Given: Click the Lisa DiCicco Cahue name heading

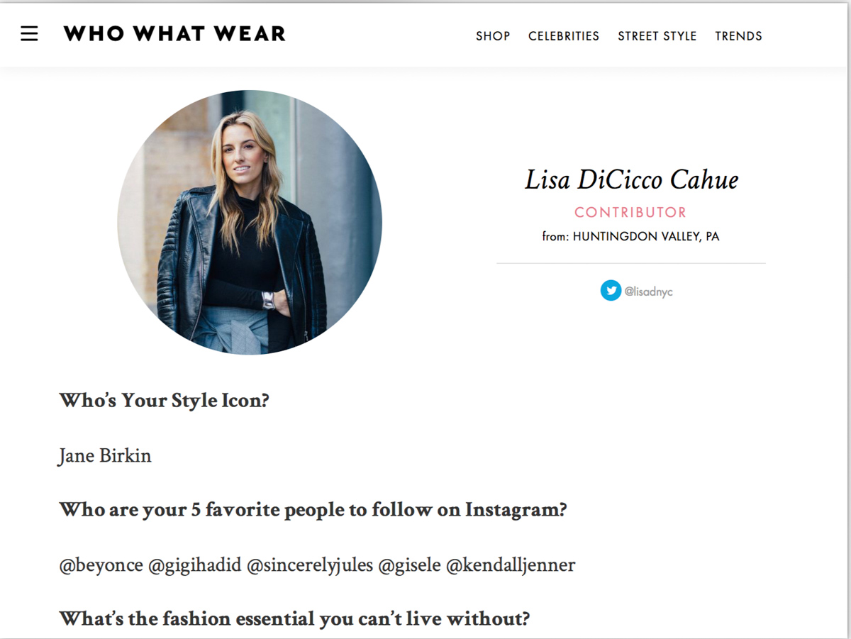Looking at the screenshot, I should pyautogui.click(x=631, y=180).
